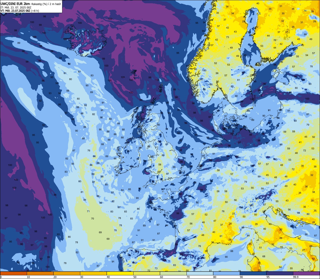Click the legend tick label "60"

pyautogui.click(x=161, y=277)
